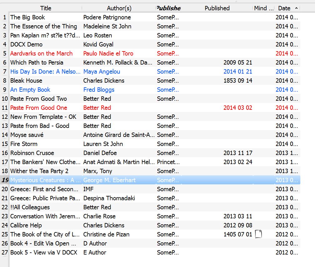Sort the list by the Title column

(x=46, y=8)
